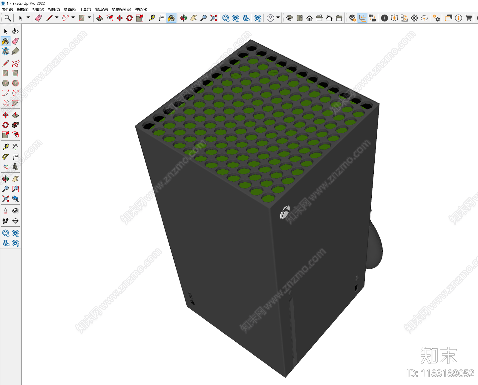Select the Text label tool in top toolbar
The width and height of the screenshot is (478, 385).
(x=162, y=18)
